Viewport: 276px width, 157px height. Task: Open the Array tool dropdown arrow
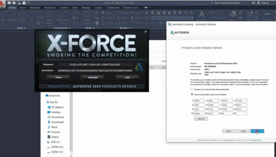point(143,13)
